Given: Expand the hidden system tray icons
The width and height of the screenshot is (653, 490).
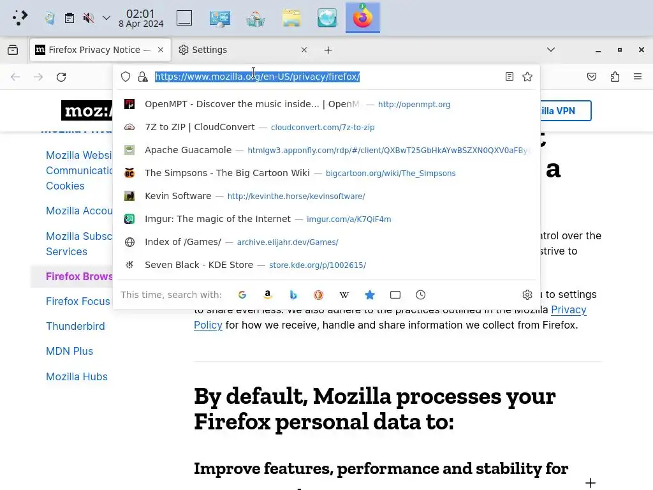Looking at the screenshot, I should 106,18.
